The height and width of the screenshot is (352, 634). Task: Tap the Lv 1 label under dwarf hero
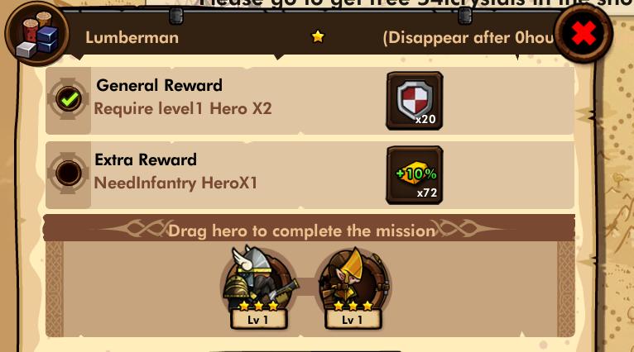pos(258,320)
